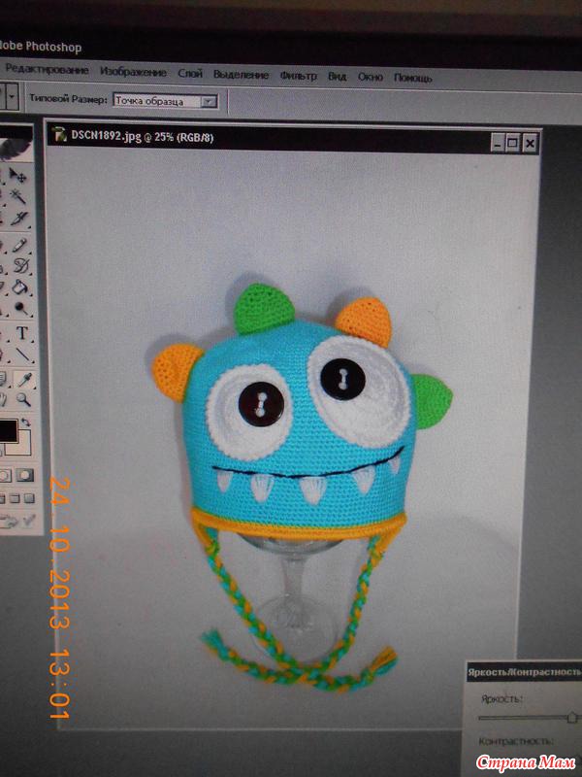Select the Hand tool

[4, 399]
